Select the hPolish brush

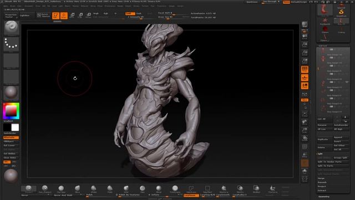[x=94, y=189]
